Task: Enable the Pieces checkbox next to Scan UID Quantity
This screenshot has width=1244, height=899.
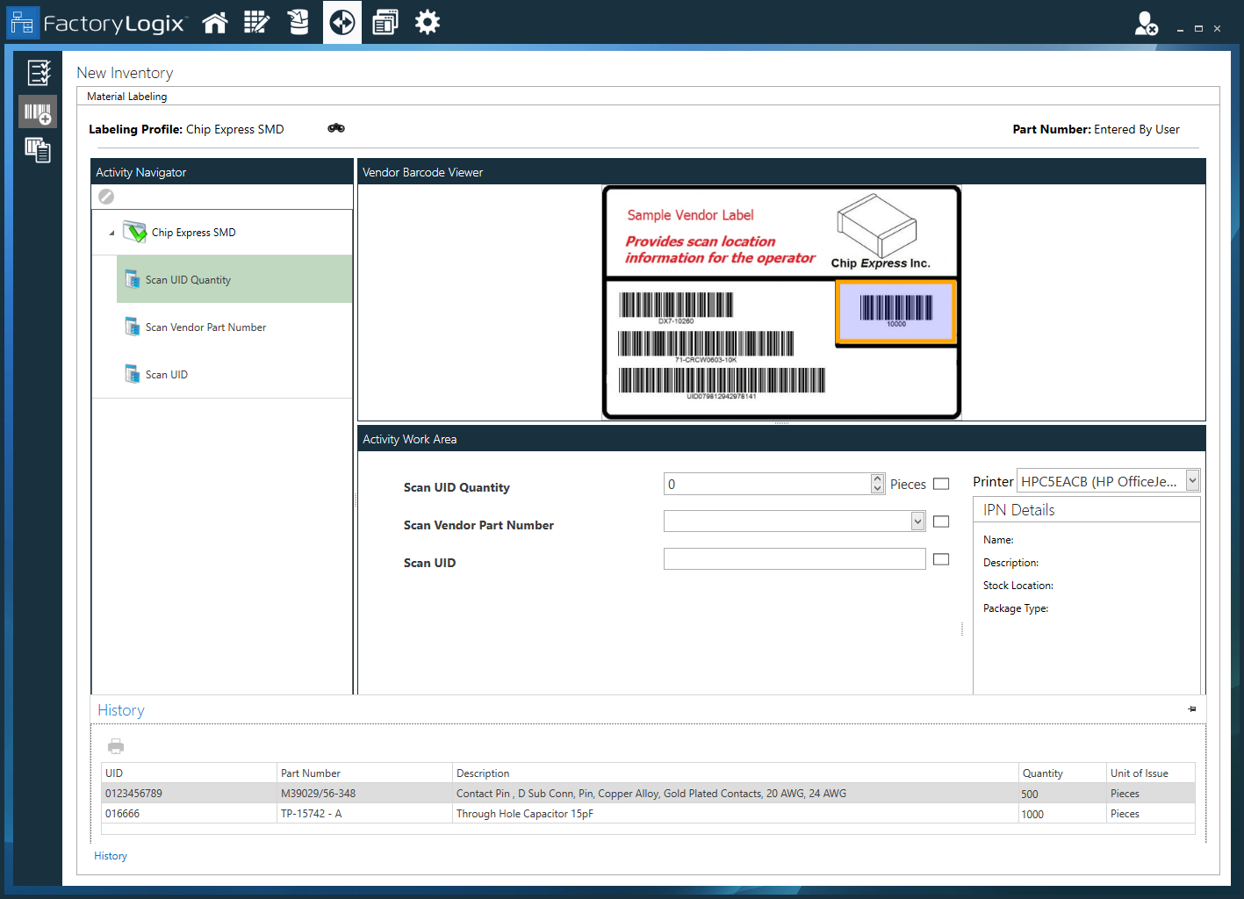Action: click(940, 483)
